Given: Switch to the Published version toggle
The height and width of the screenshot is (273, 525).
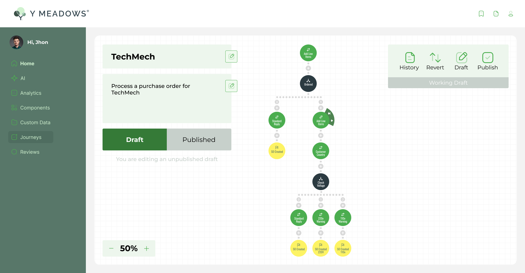Looking at the screenshot, I should pos(199,140).
